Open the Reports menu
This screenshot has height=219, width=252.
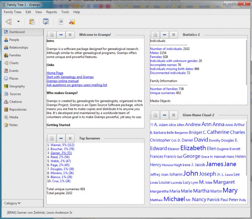52,12
